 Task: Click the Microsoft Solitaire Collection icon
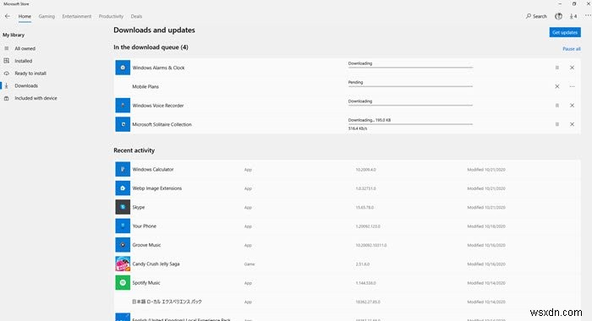pos(123,124)
